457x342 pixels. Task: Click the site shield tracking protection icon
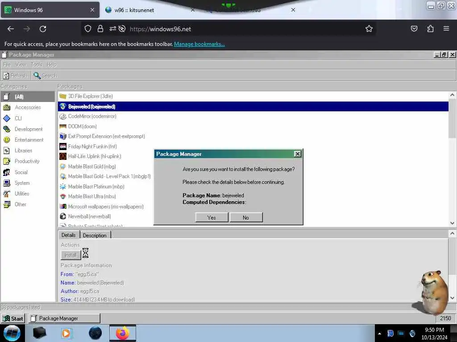tap(88, 28)
